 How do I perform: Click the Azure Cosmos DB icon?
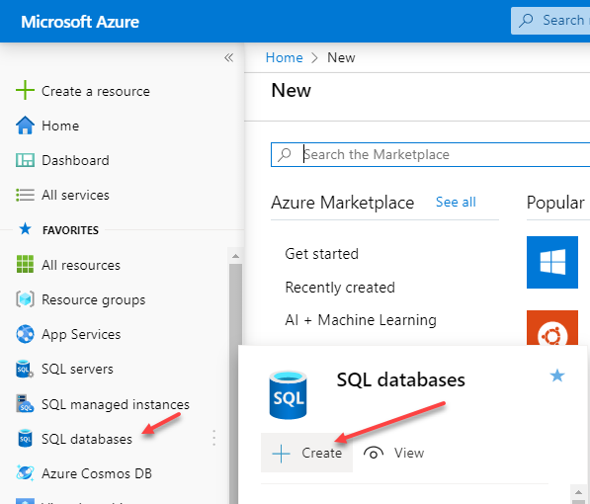[25, 472]
